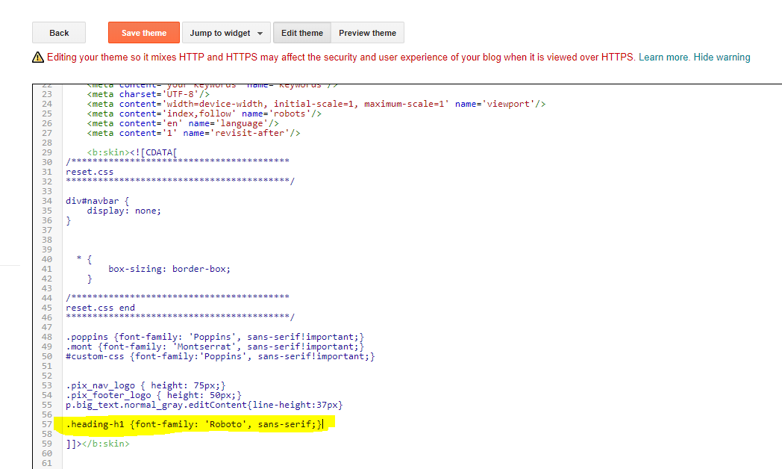Click the Back button

58,32
